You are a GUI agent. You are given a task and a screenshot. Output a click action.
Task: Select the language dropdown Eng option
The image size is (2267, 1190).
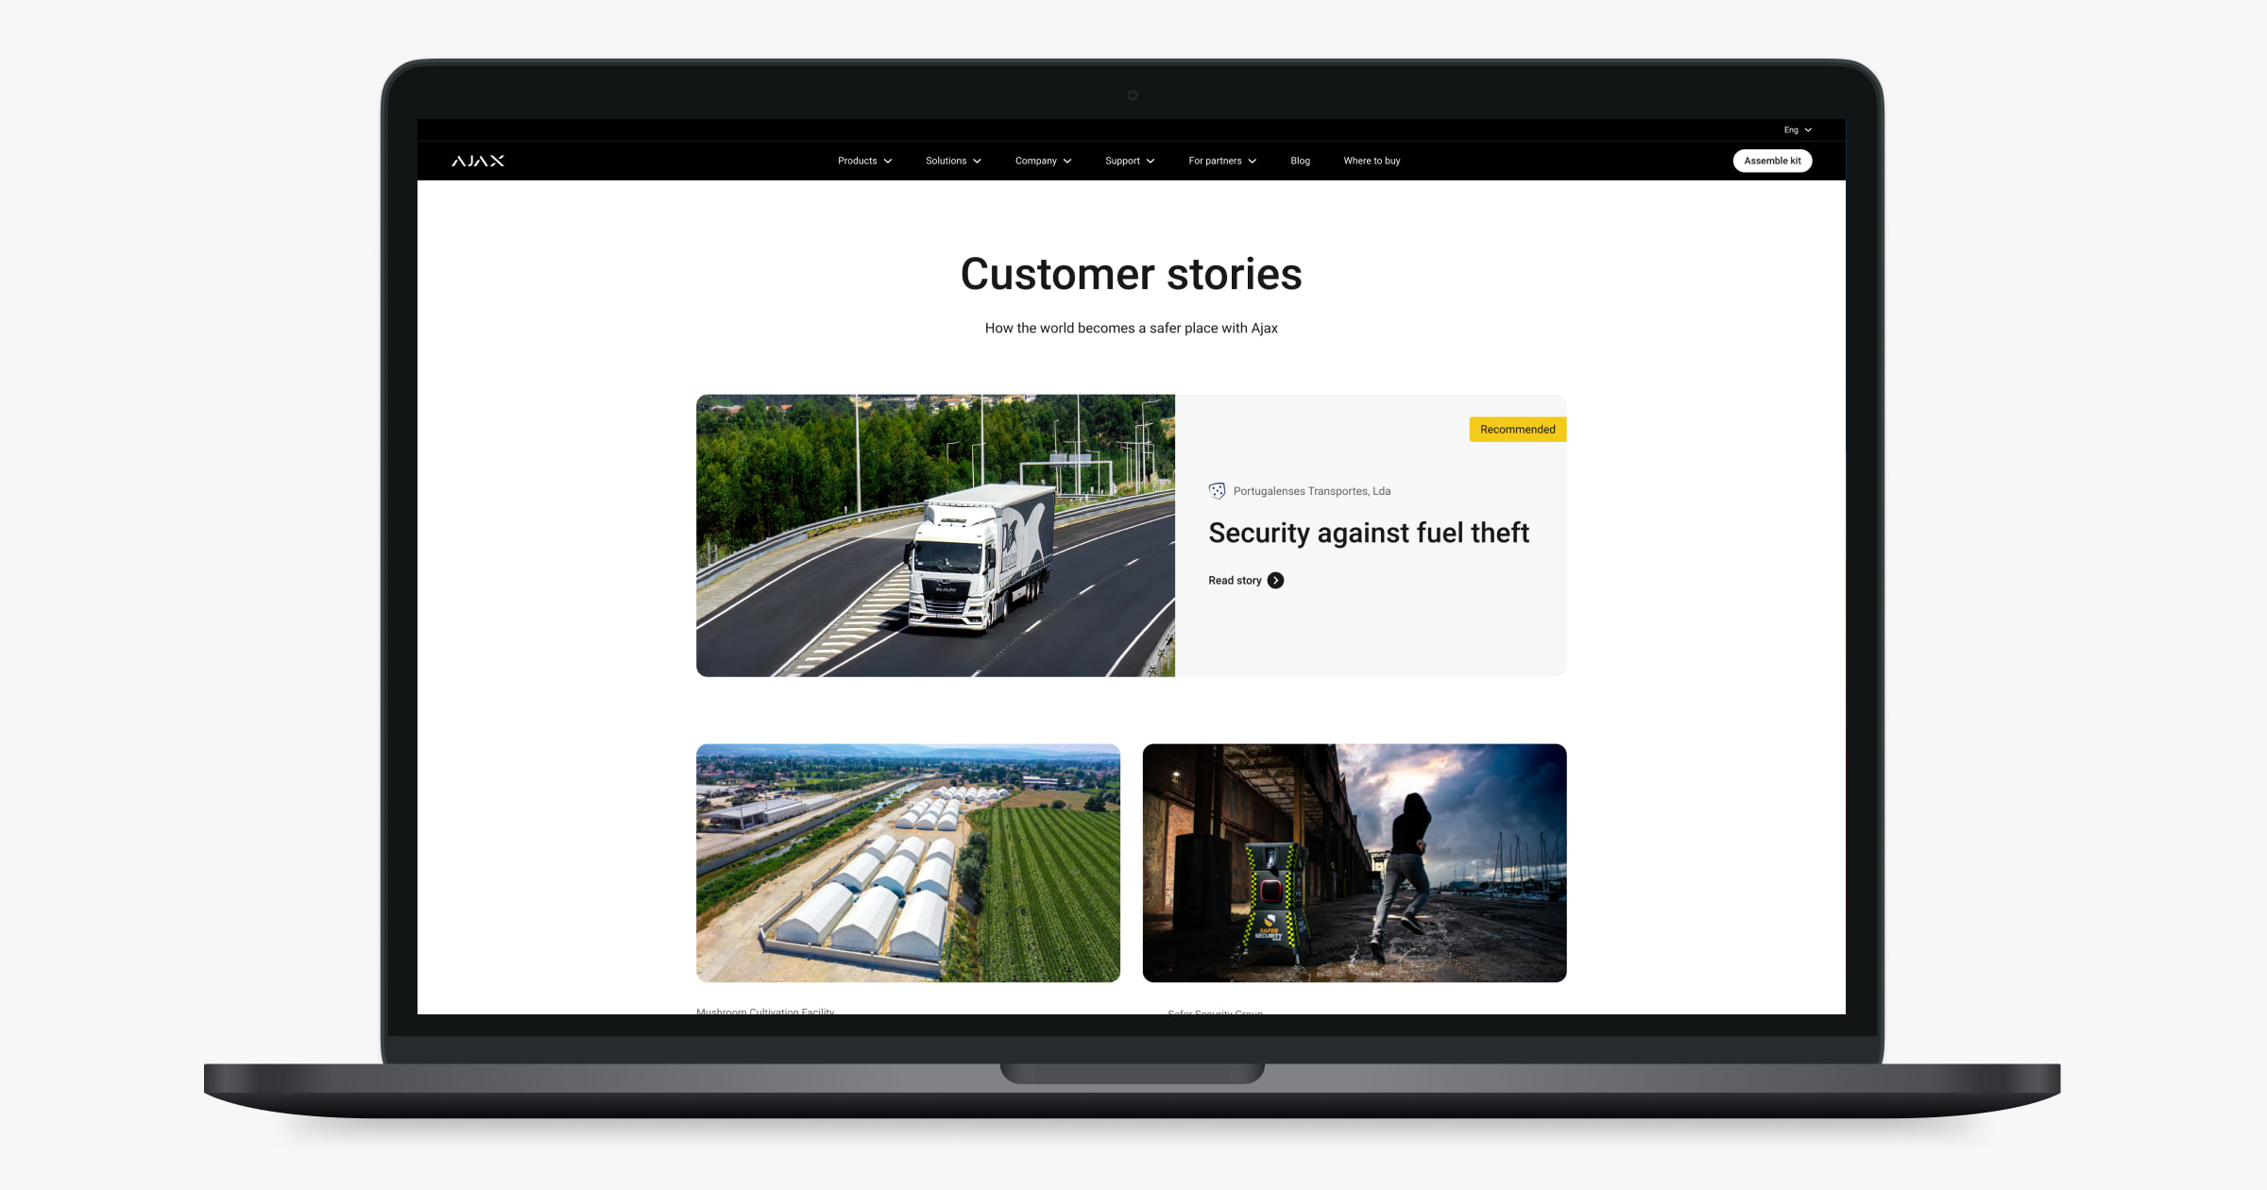pyautogui.click(x=1795, y=128)
